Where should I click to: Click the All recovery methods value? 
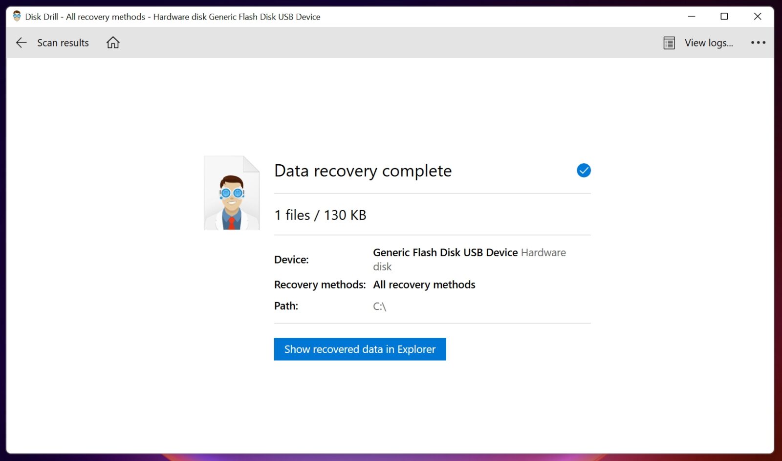pyautogui.click(x=424, y=284)
